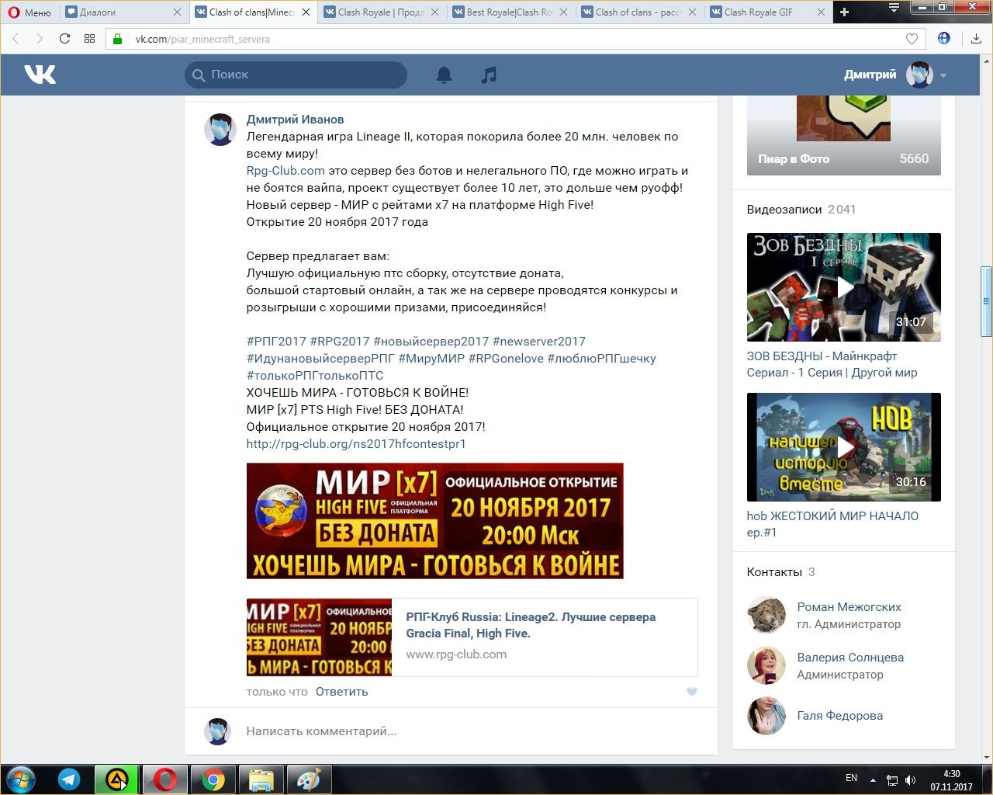Open hashtag #МируМИР

[431, 359]
